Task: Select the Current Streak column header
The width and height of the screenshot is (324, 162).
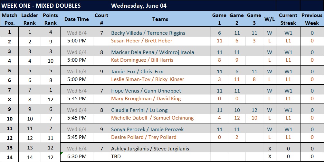Action: [x=288, y=19]
